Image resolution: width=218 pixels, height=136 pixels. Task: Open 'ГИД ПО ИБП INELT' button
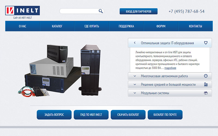[x=91, y=115]
